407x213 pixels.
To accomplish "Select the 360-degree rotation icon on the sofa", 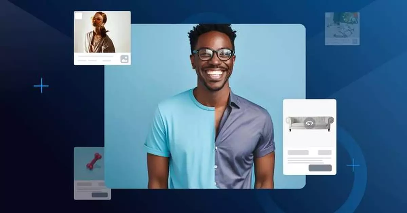I will [309, 123].
